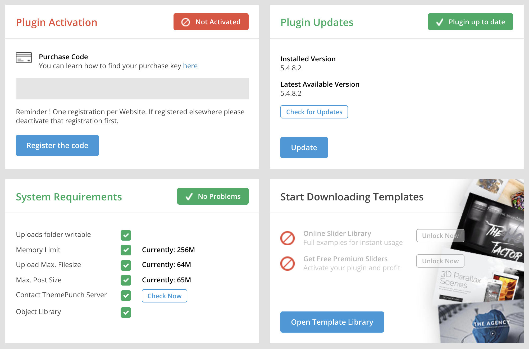Click the blue Update button

304,148
